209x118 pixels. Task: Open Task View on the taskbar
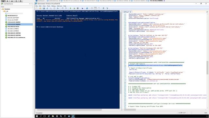pyautogui.click(x=45, y=116)
